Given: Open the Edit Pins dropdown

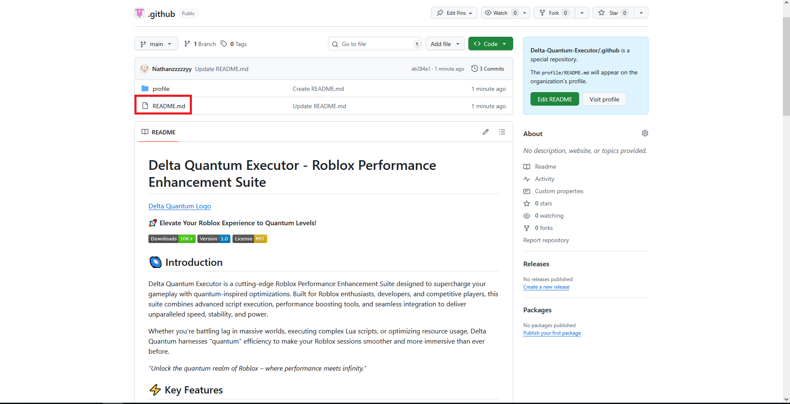Looking at the screenshot, I should tap(454, 13).
